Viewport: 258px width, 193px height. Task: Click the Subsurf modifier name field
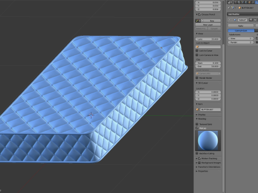(x=242, y=20)
